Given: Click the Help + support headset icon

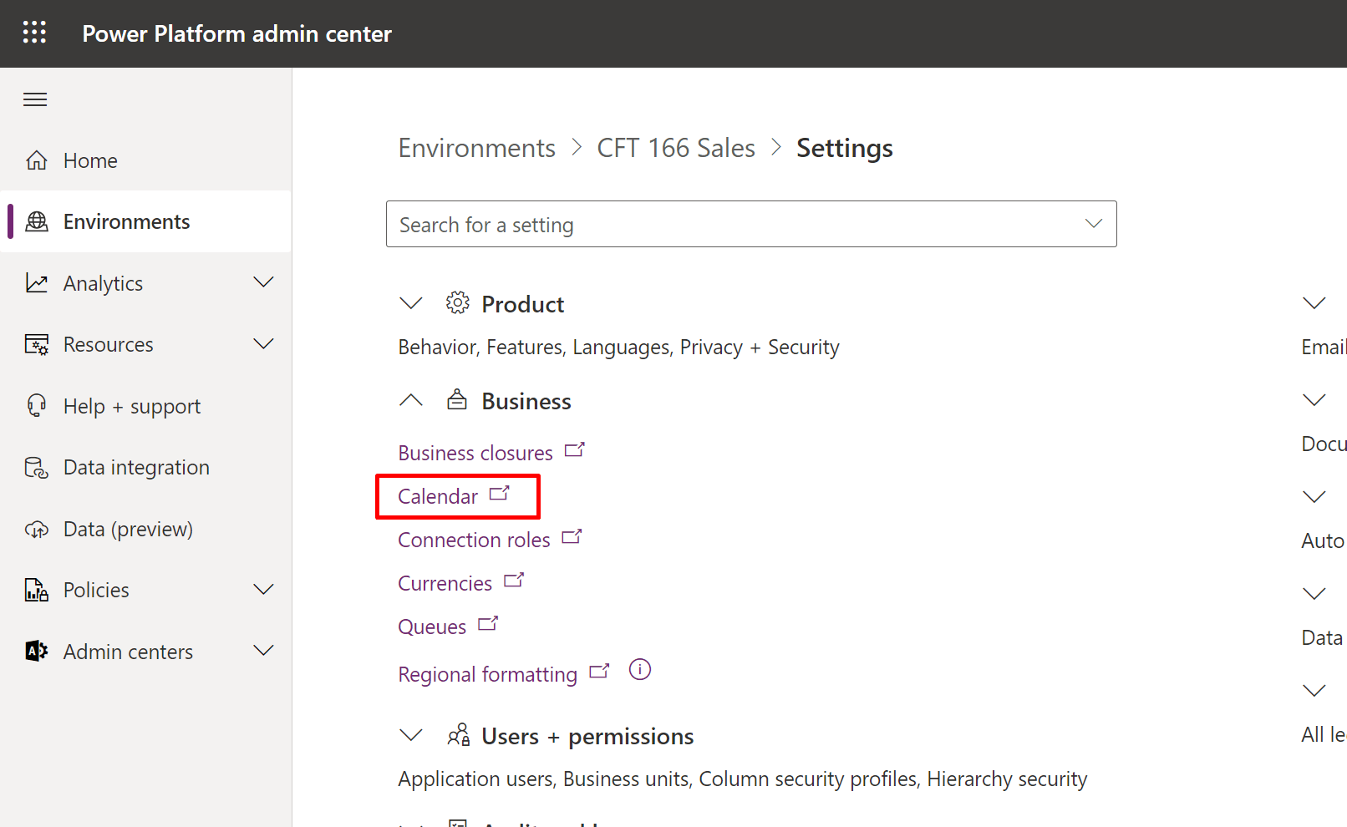Looking at the screenshot, I should coord(37,406).
